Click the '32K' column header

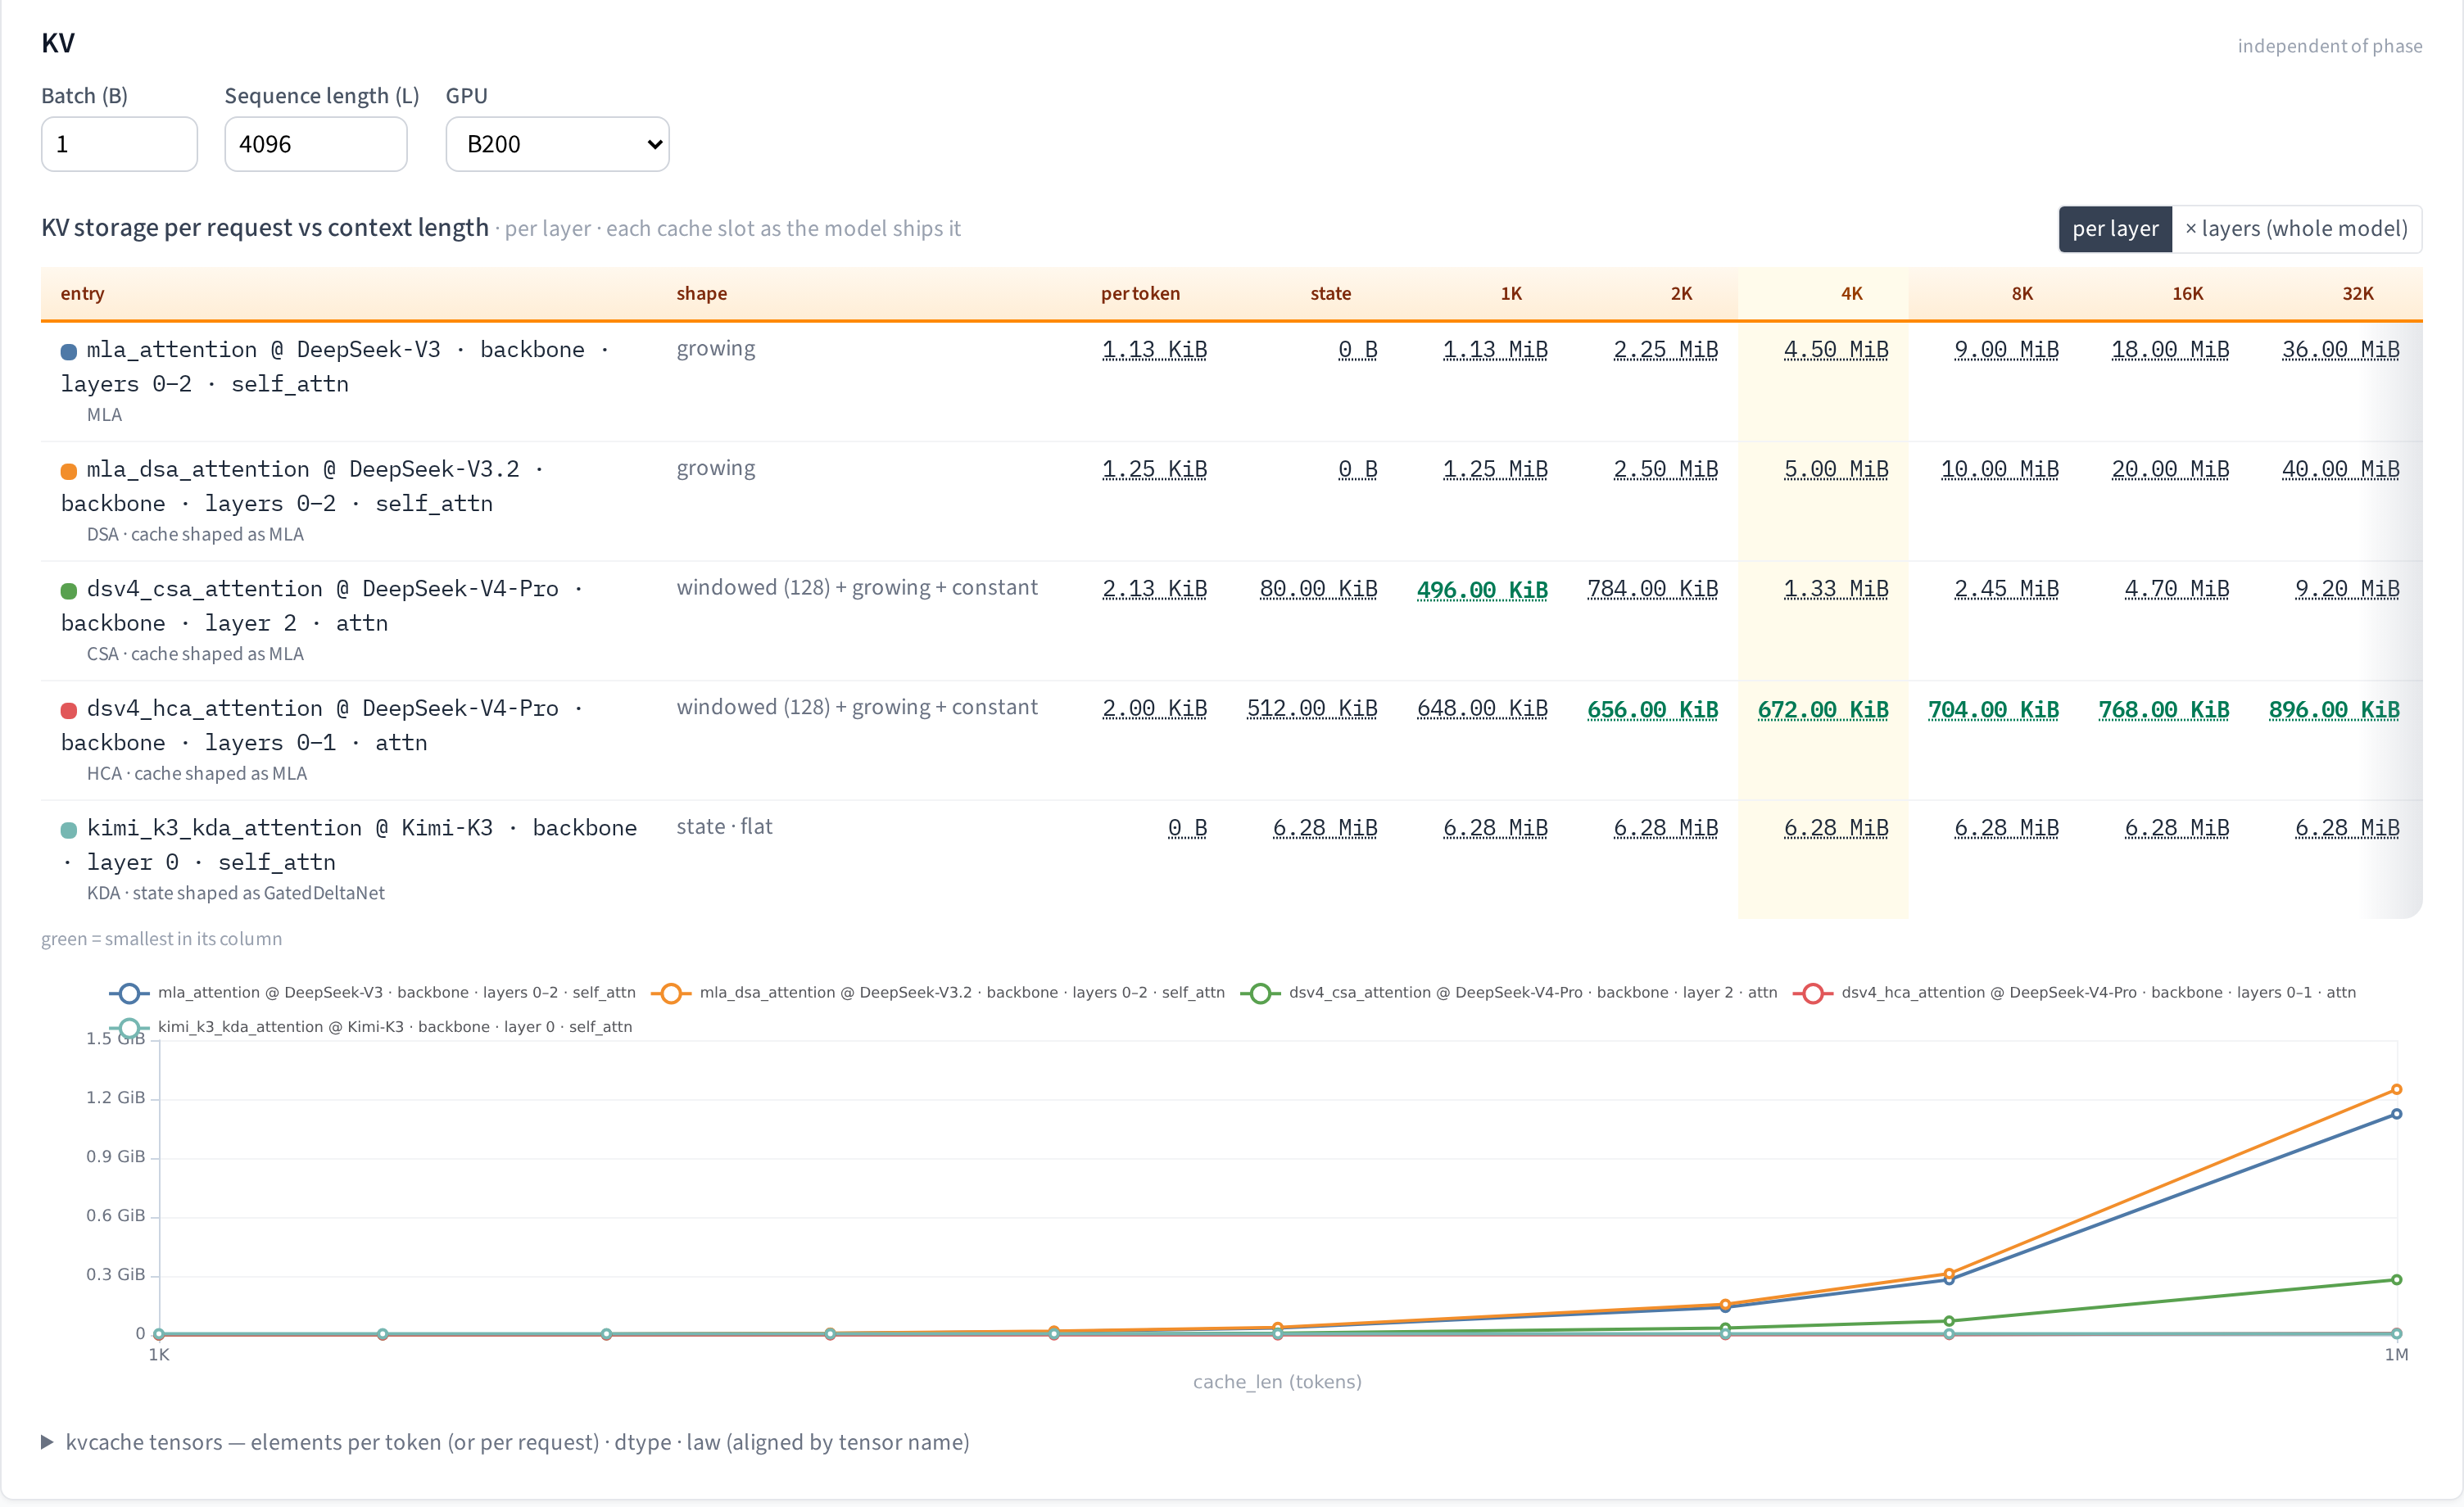[2357, 294]
